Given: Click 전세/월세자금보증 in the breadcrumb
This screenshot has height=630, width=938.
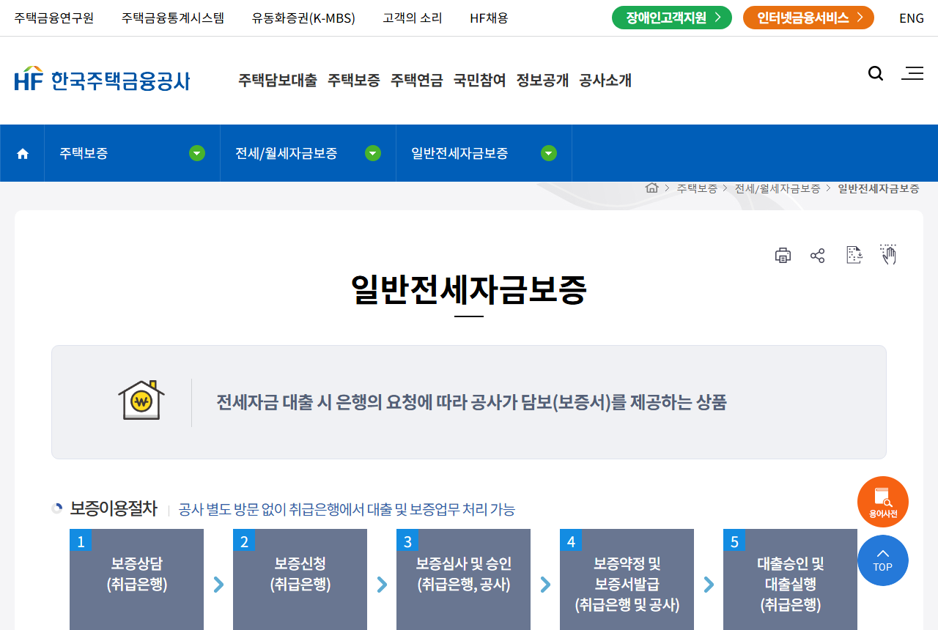Looking at the screenshot, I should pyautogui.click(x=778, y=188).
